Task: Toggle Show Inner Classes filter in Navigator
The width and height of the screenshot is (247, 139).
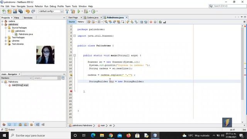Action: (26, 124)
